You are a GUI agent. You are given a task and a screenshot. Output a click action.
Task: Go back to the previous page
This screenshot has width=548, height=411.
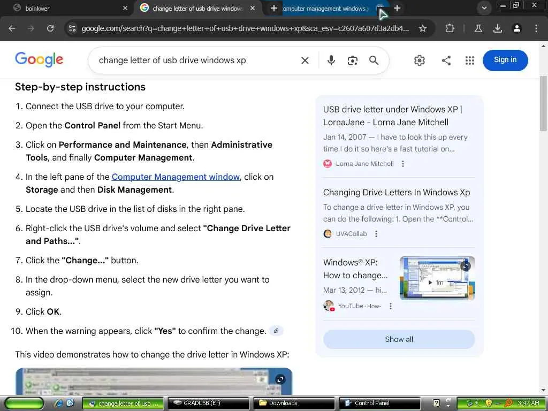[12, 28]
